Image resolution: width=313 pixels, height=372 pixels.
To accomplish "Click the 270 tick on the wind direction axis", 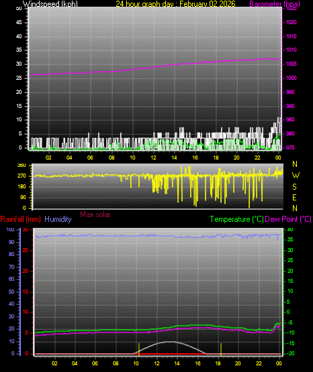I will 21,176.
